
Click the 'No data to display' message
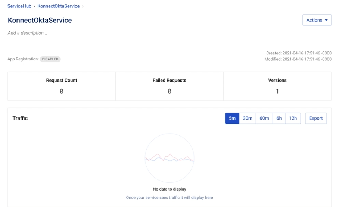coord(169,189)
